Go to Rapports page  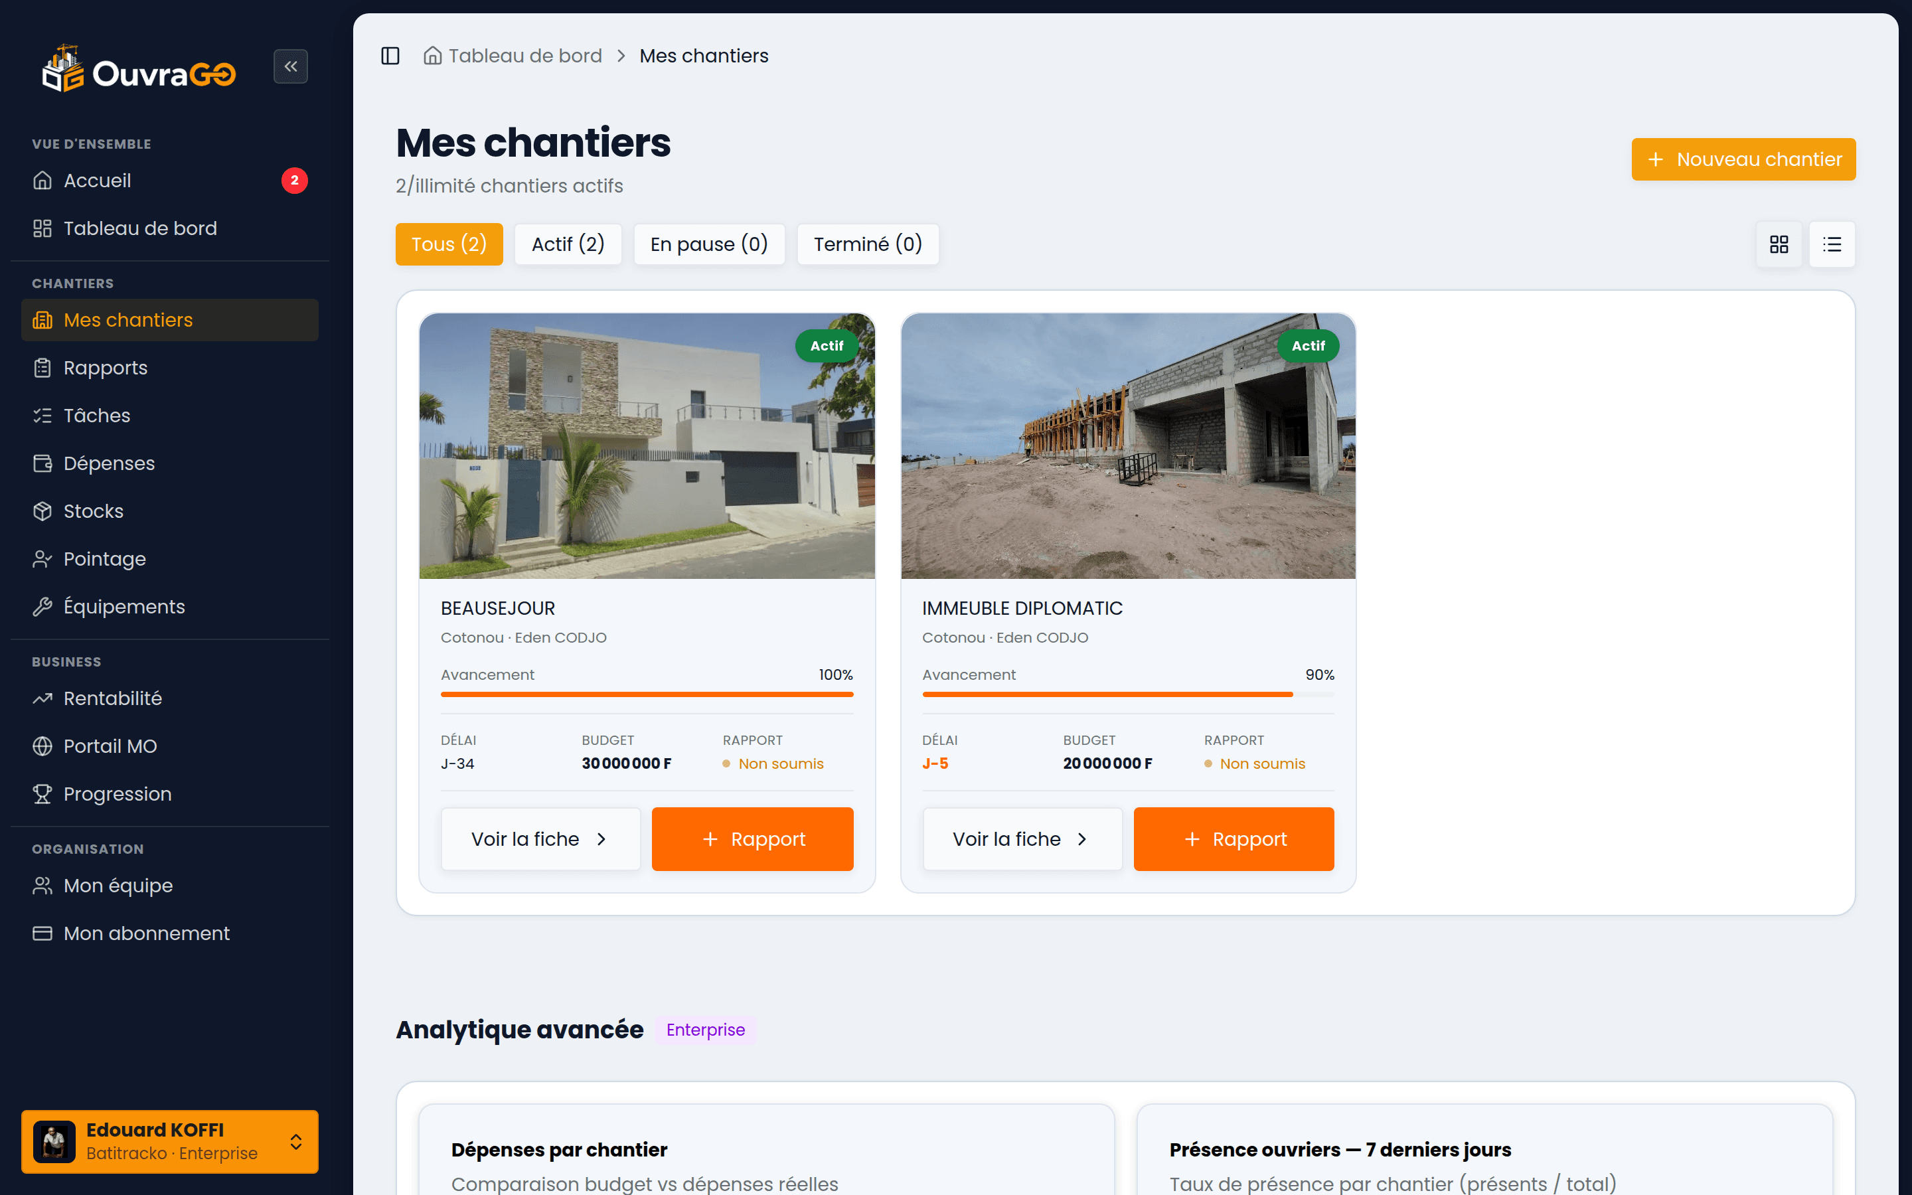(170, 368)
